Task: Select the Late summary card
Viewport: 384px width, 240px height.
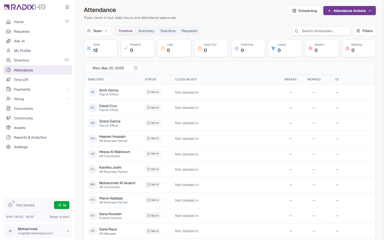Action: (x=174, y=48)
